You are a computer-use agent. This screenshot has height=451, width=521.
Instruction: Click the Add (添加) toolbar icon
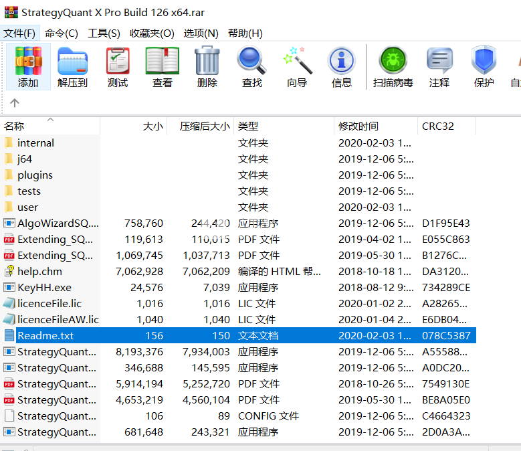pos(28,62)
